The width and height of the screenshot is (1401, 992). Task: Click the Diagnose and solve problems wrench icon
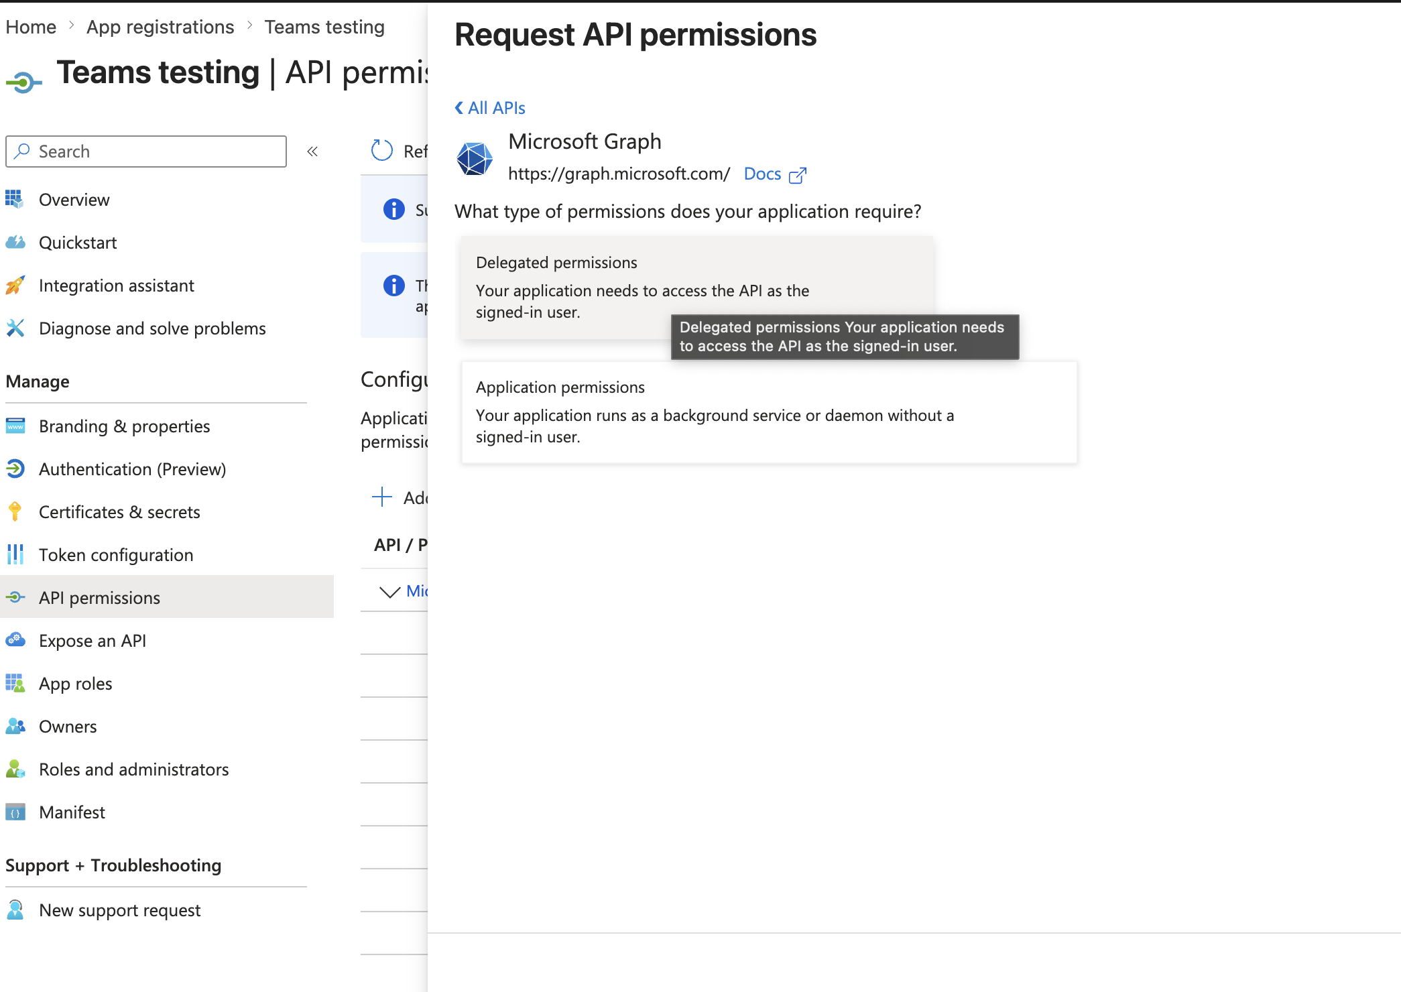point(15,328)
